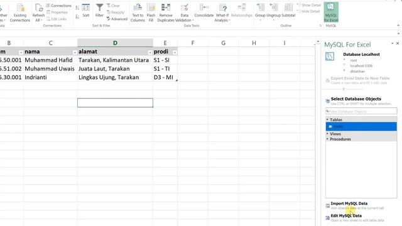Open Outline group dialog launcher
This screenshot has height=226, width=402.
click(320, 26)
